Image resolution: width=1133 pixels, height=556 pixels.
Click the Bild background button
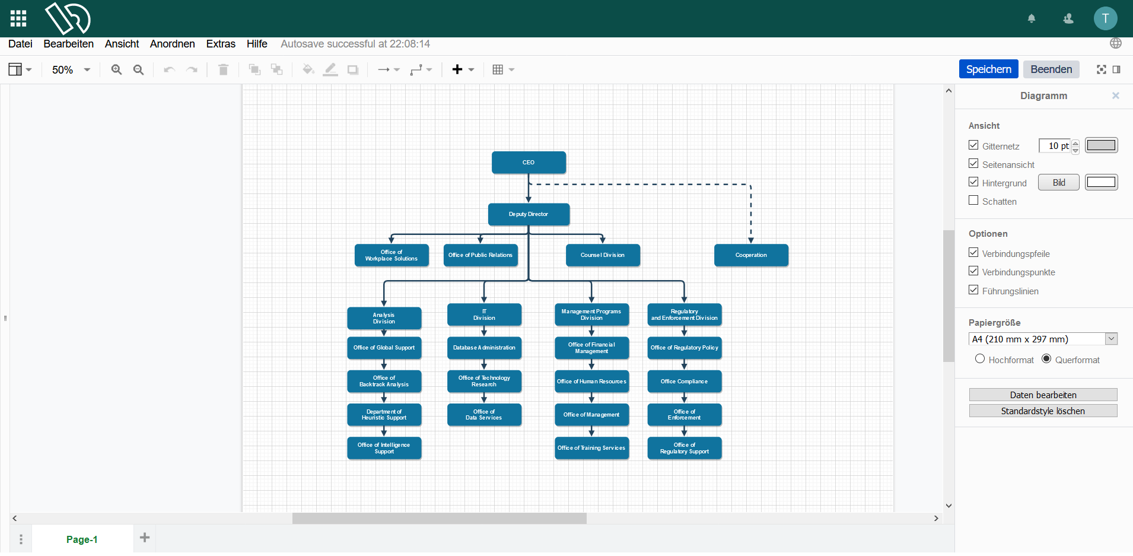click(x=1059, y=182)
